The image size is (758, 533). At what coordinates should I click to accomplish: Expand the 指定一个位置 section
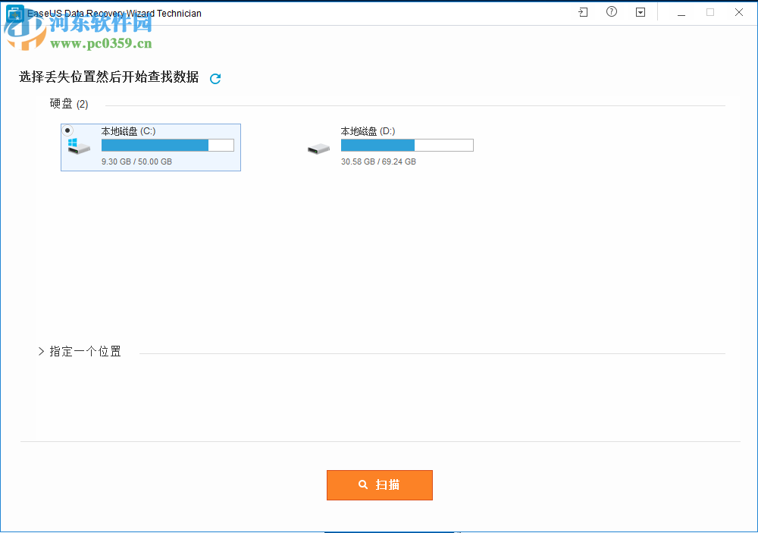point(85,351)
